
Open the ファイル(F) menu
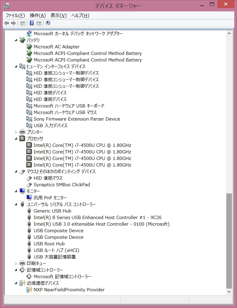15,16
